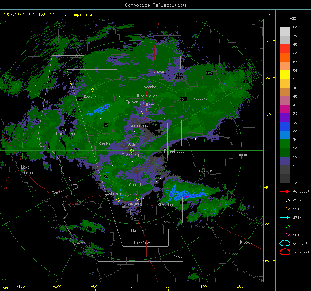The image size is (311, 291).
Task: Click the blue echo streak southeast of RockyMH
Action: [98, 110]
